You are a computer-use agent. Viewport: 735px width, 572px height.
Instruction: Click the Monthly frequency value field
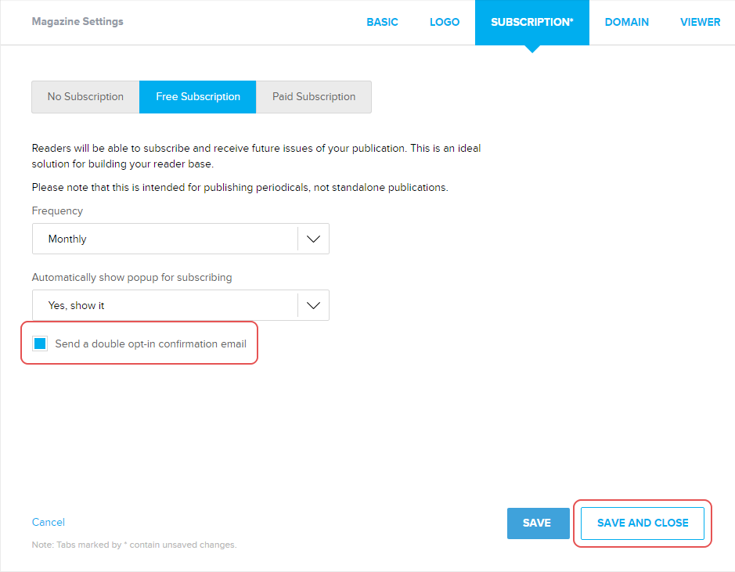coord(164,239)
